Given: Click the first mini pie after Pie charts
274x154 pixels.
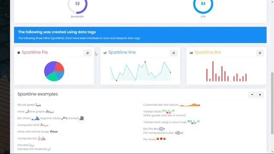Looking at the screenshot, I should pyautogui.click(x=158, y=139).
